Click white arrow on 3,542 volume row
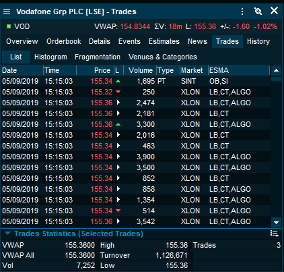284x272 pixels. [x=118, y=221]
